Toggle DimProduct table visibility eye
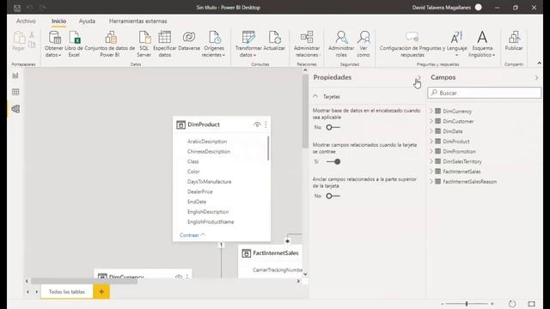 click(x=257, y=124)
